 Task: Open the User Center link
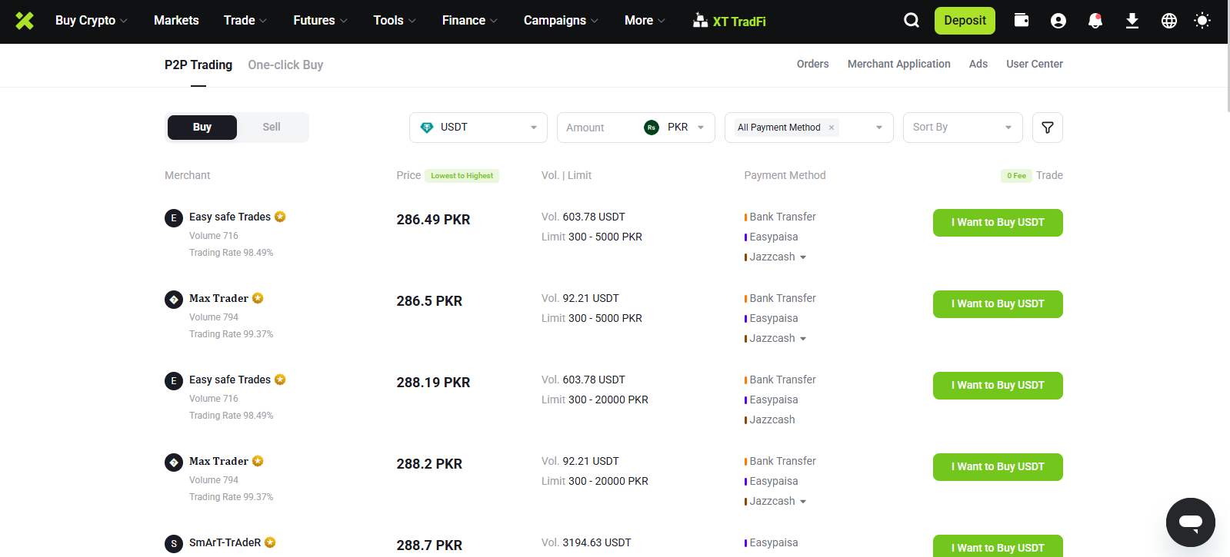pos(1035,64)
